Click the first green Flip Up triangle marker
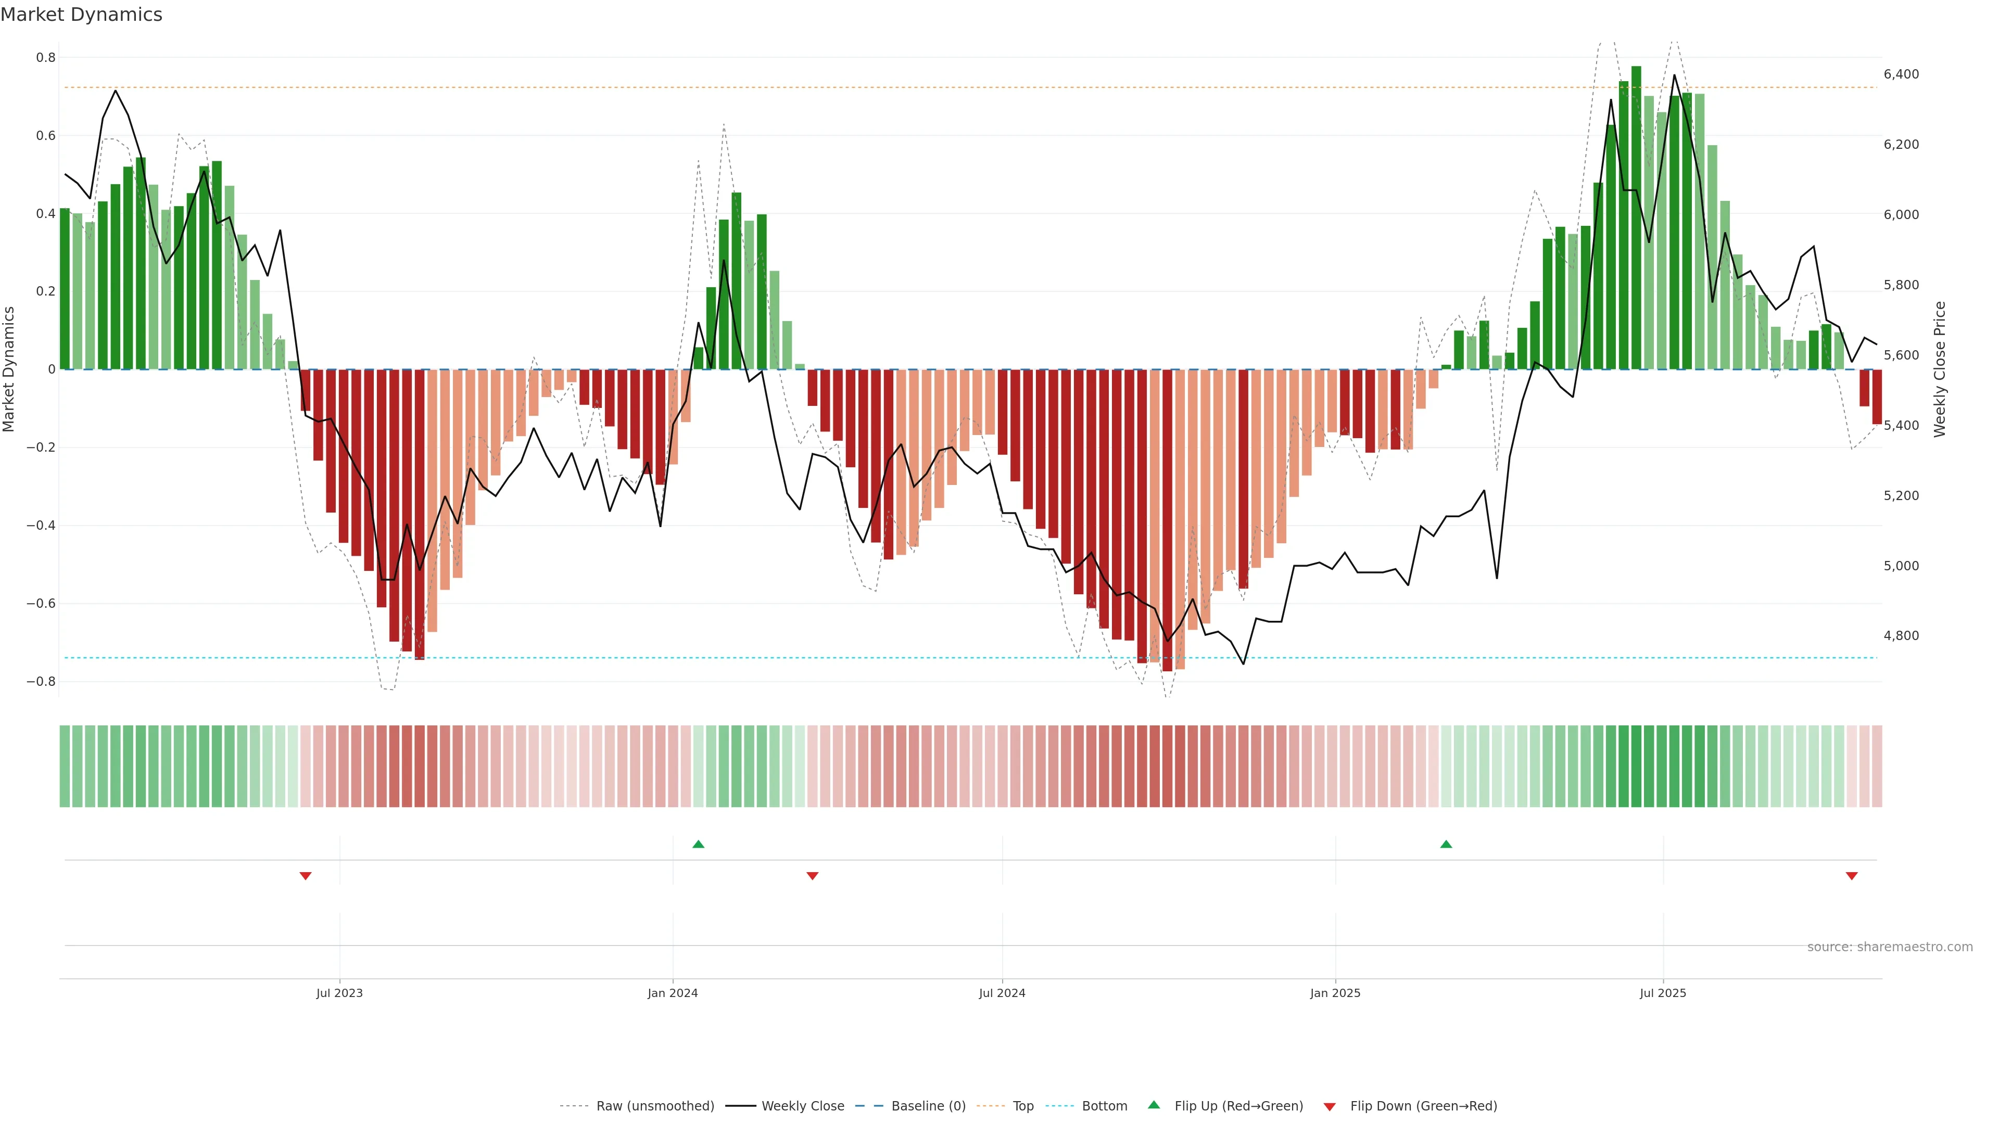1999x1124 pixels. [x=699, y=844]
